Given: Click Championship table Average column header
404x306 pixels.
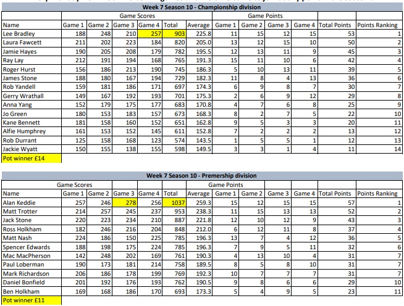Looking at the screenshot, I should (x=199, y=25).
